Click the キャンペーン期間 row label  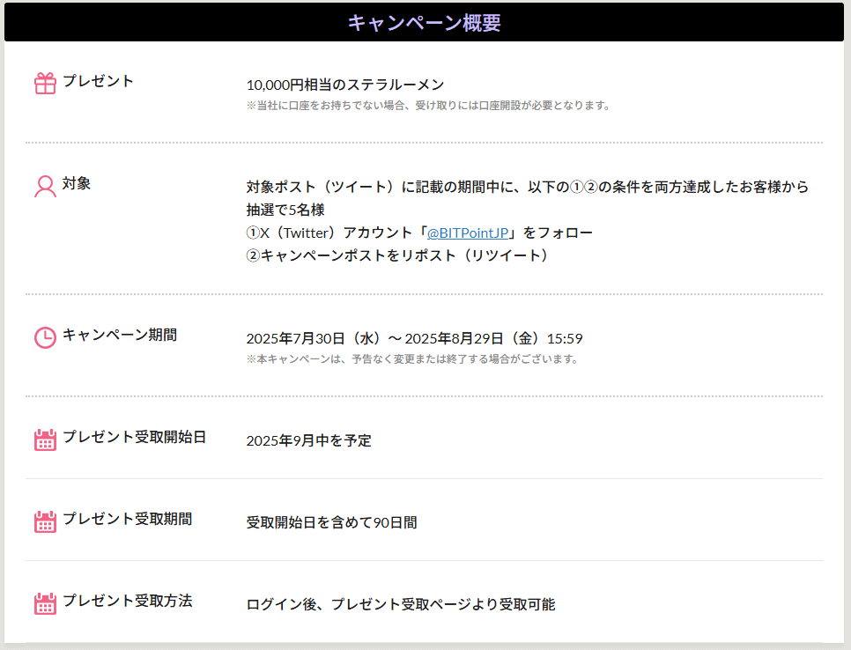(x=119, y=335)
